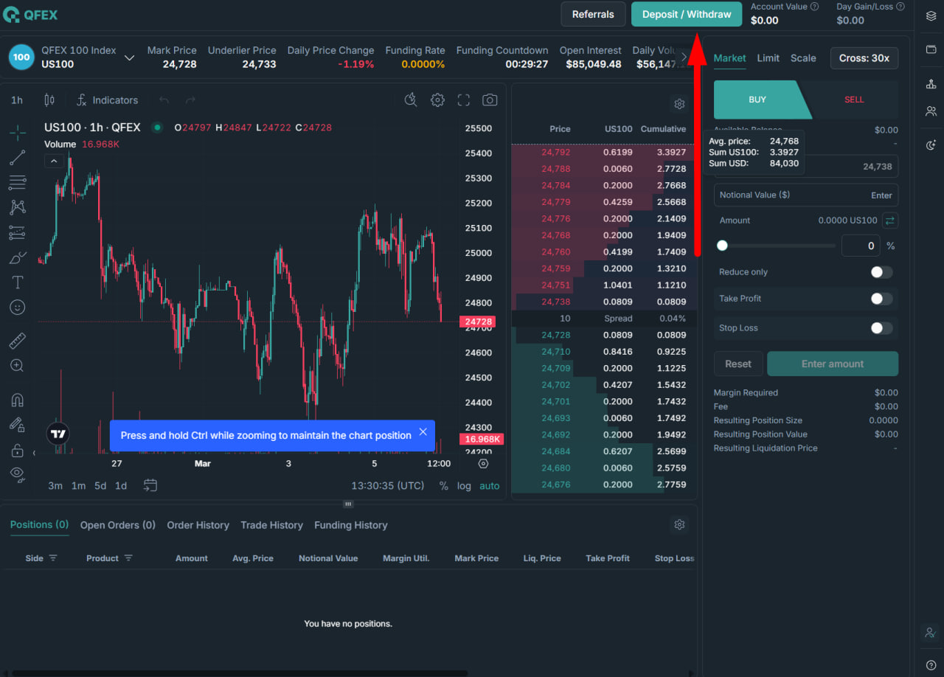Take a chart snapshot with camera
This screenshot has width=944, height=677.
490,100
